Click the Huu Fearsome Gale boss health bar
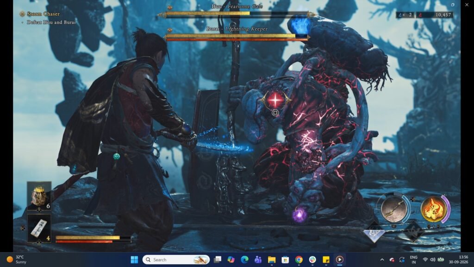 tap(237, 13)
